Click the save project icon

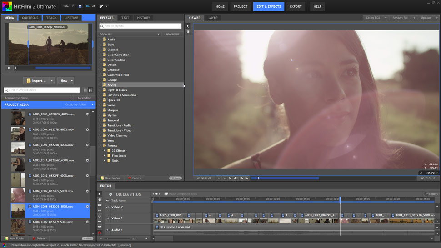point(80,6)
